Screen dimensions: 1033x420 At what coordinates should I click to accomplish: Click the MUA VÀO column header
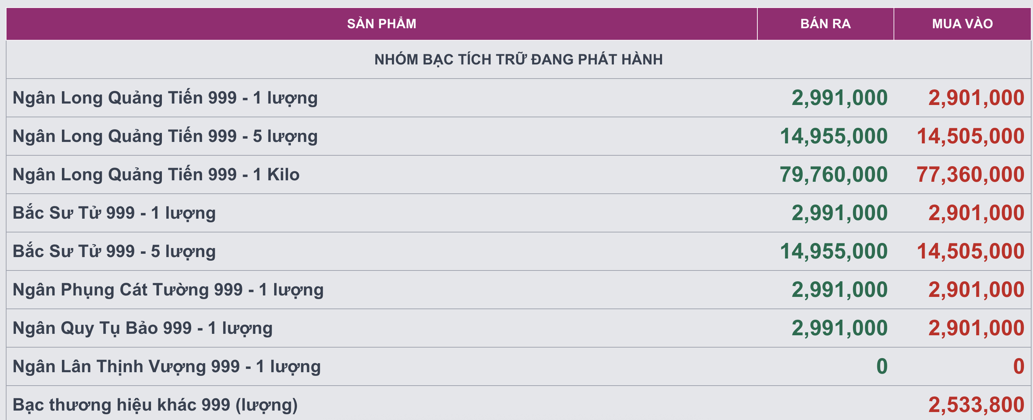(x=962, y=24)
